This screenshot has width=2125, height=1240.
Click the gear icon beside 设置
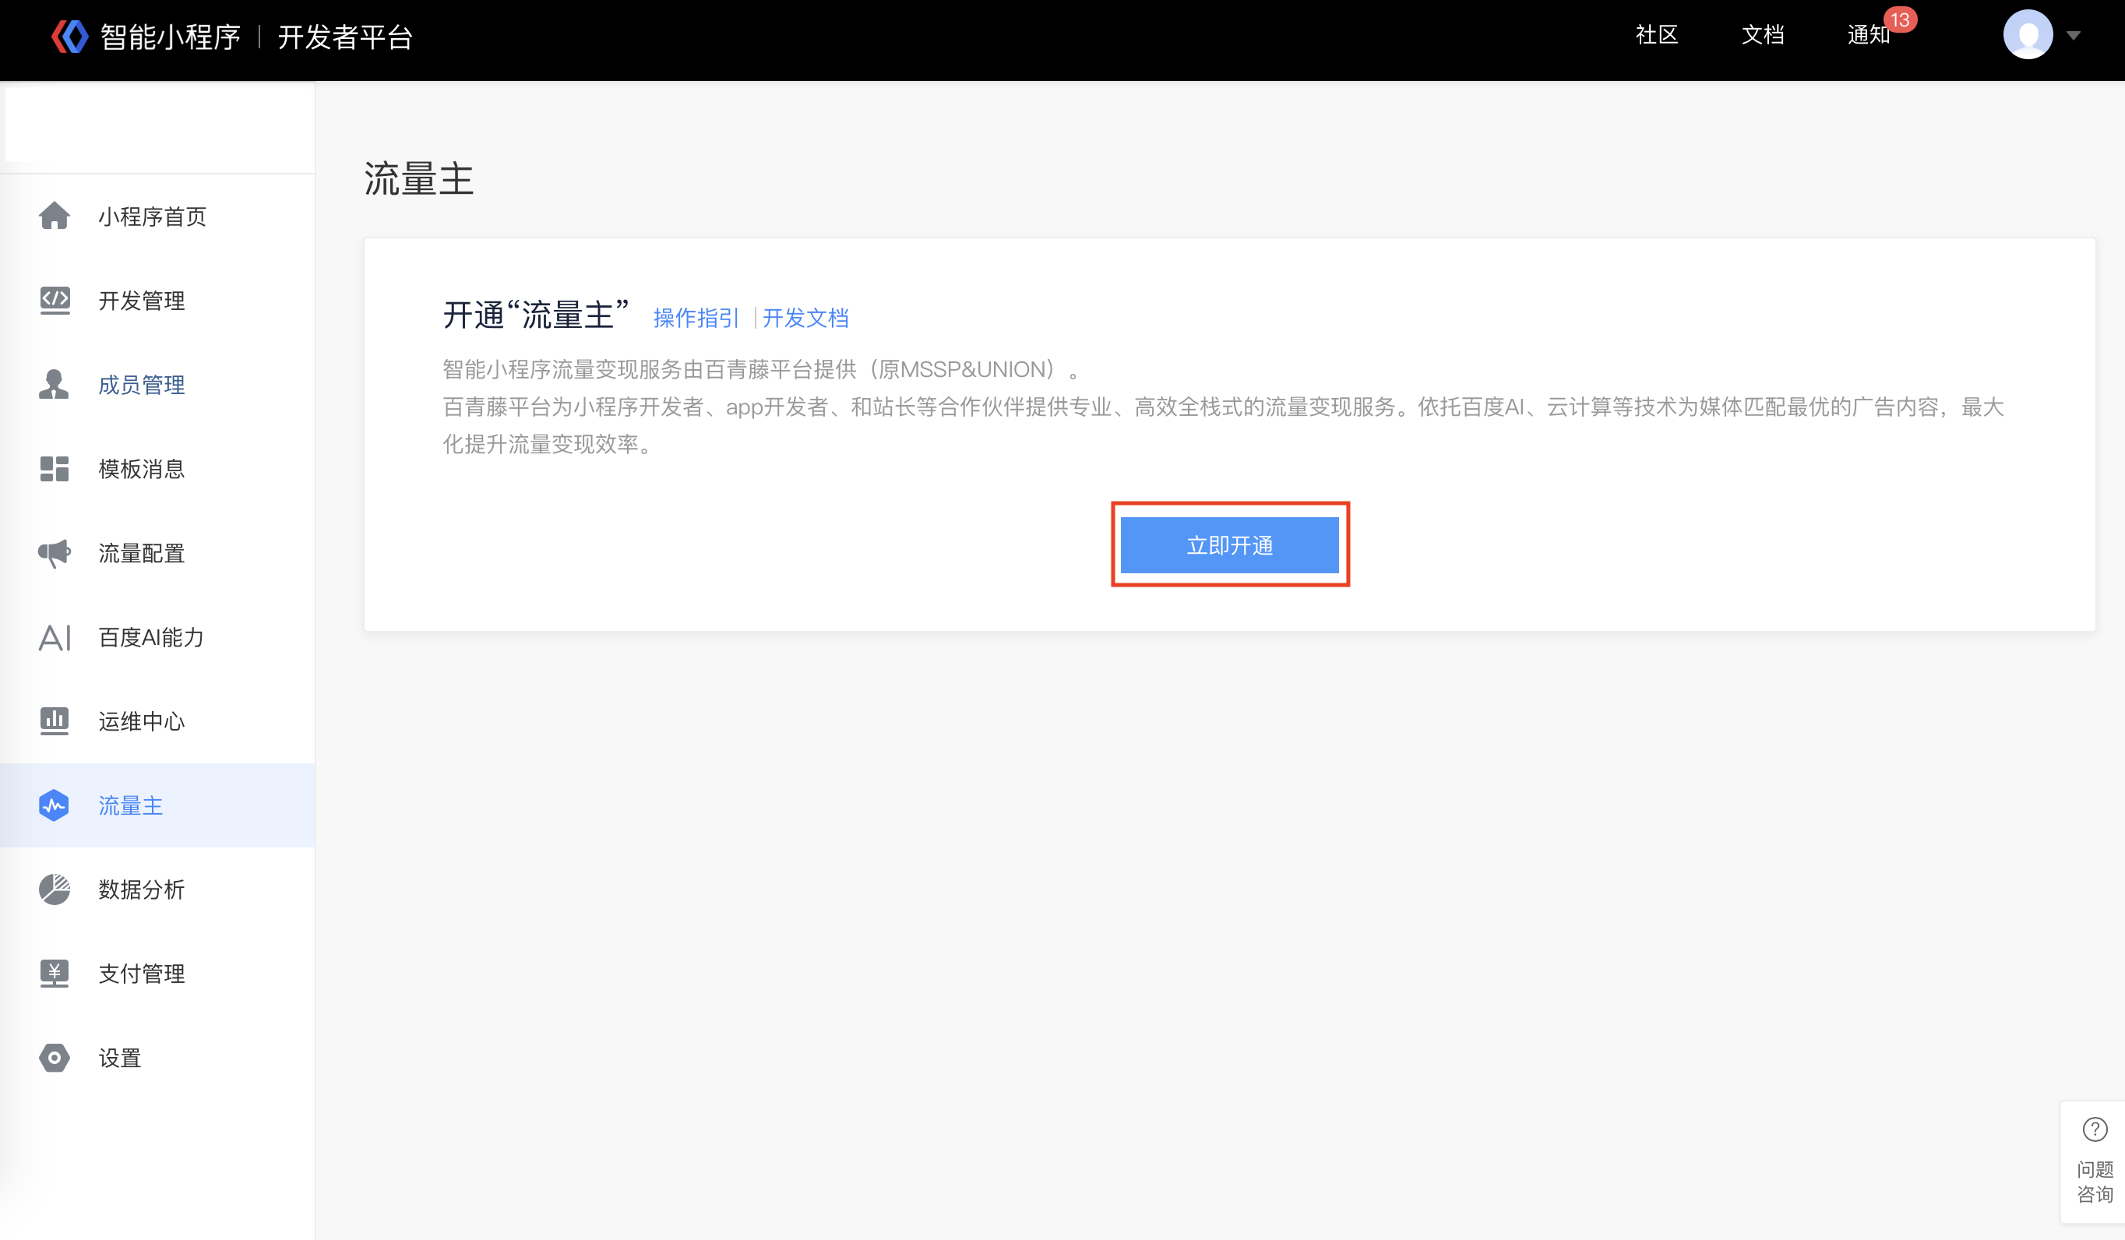pyautogui.click(x=55, y=1058)
